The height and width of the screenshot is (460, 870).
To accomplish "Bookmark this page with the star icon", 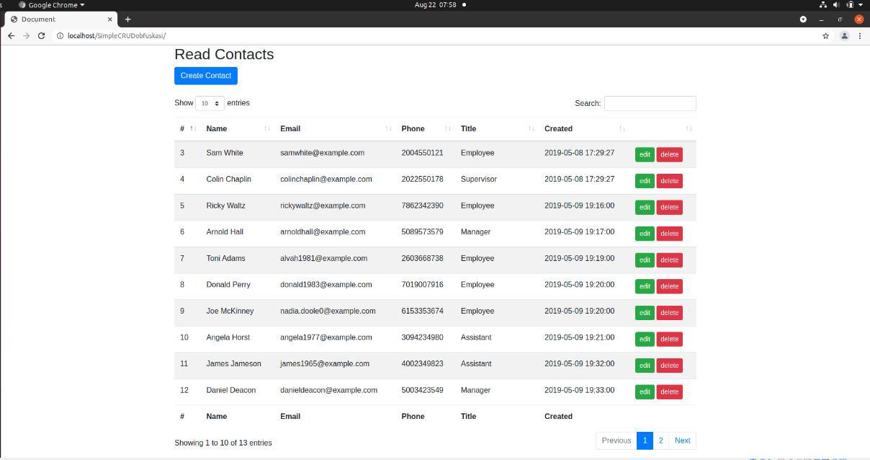I will tap(825, 36).
